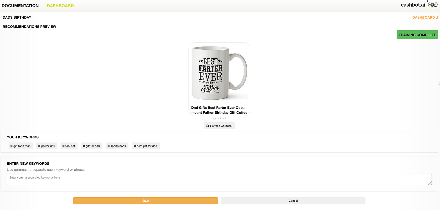
Task: Remove the 'gift for a man' keyword
Action: point(12,146)
